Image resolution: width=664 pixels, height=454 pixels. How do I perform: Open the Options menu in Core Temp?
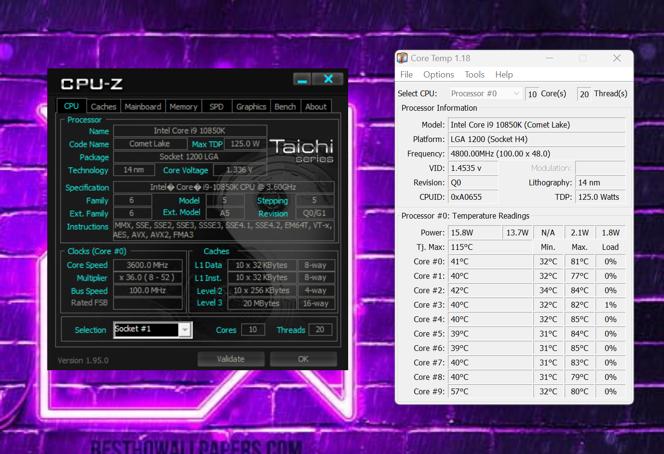(x=439, y=75)
